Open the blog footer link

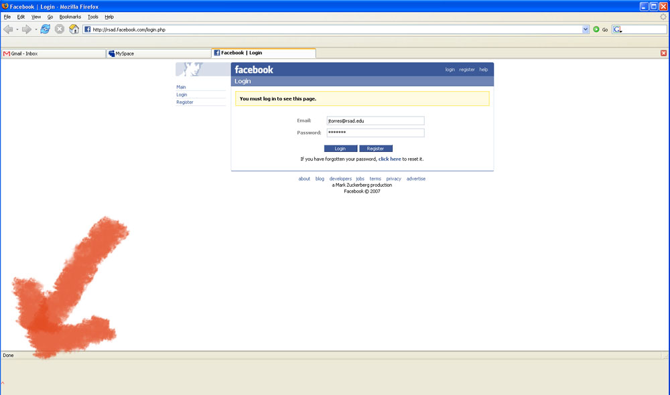pyautogui.click(x=320, y=179)
